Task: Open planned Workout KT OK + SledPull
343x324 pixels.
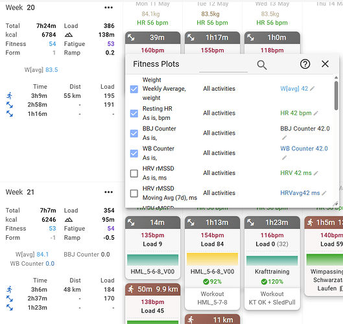Action: click(x=272, y=298)
